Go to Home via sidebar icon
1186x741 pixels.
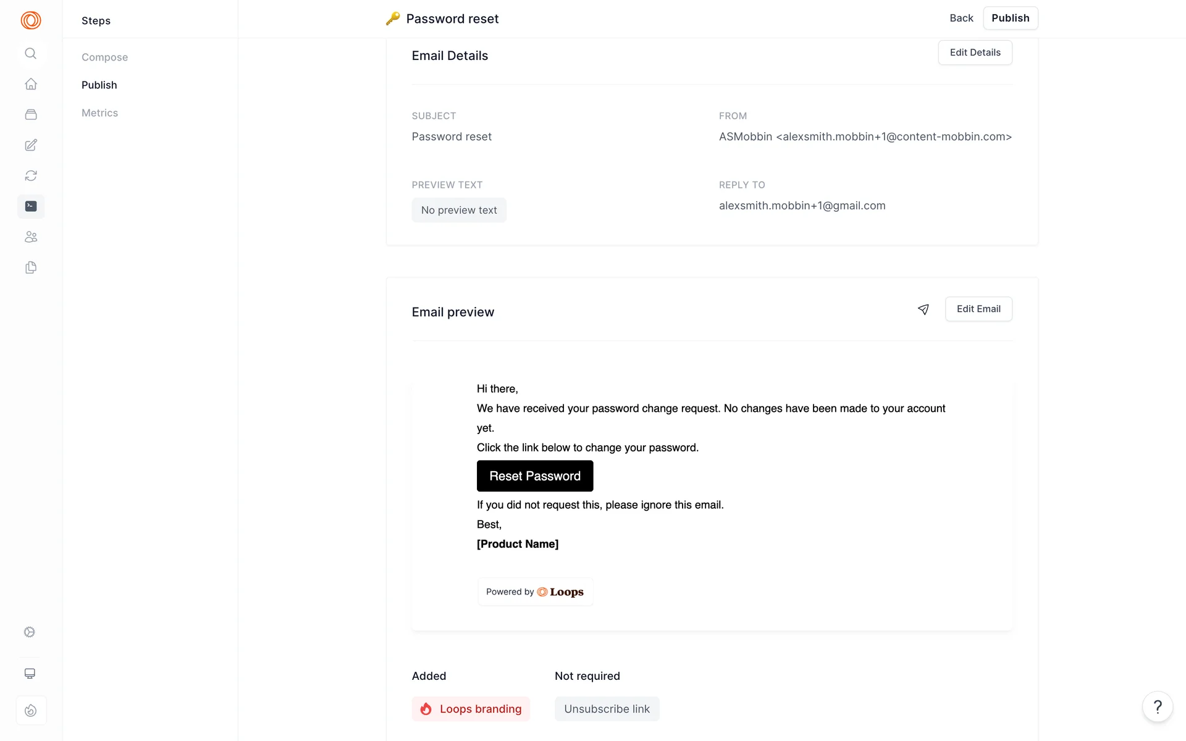[x=31, y=84]
